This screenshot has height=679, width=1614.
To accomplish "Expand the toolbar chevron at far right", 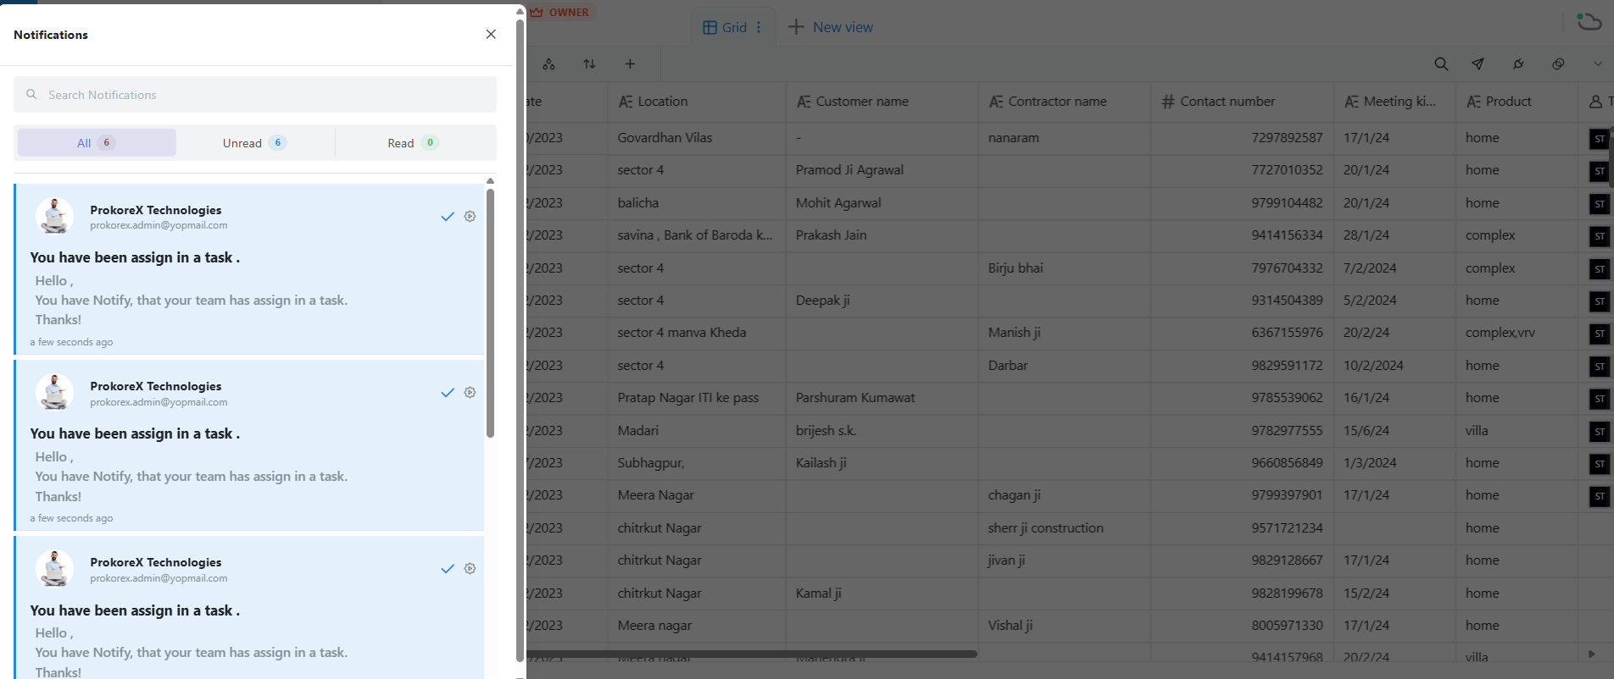I will 1598,64.
